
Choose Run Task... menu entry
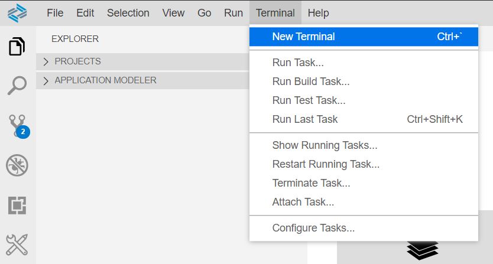[x=298, y=63]
